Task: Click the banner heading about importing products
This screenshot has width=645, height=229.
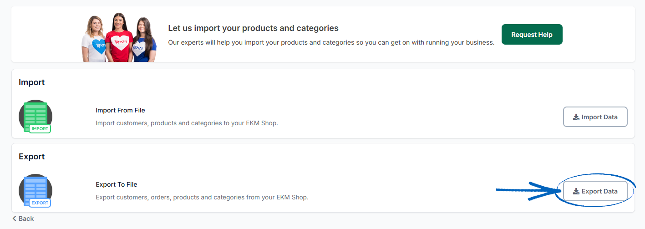Action: (x=253, y=28)
